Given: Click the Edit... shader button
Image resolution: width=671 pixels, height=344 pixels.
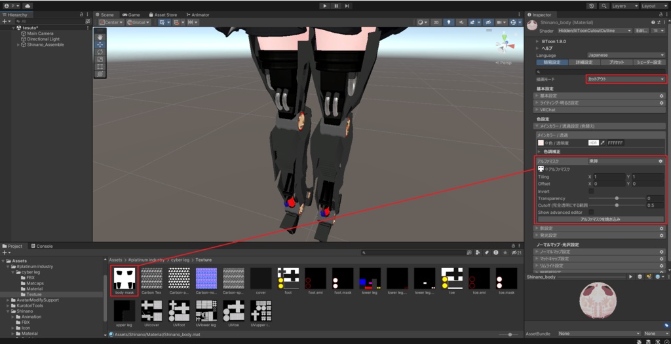Looking at the screenshot, I should [641, 31].
